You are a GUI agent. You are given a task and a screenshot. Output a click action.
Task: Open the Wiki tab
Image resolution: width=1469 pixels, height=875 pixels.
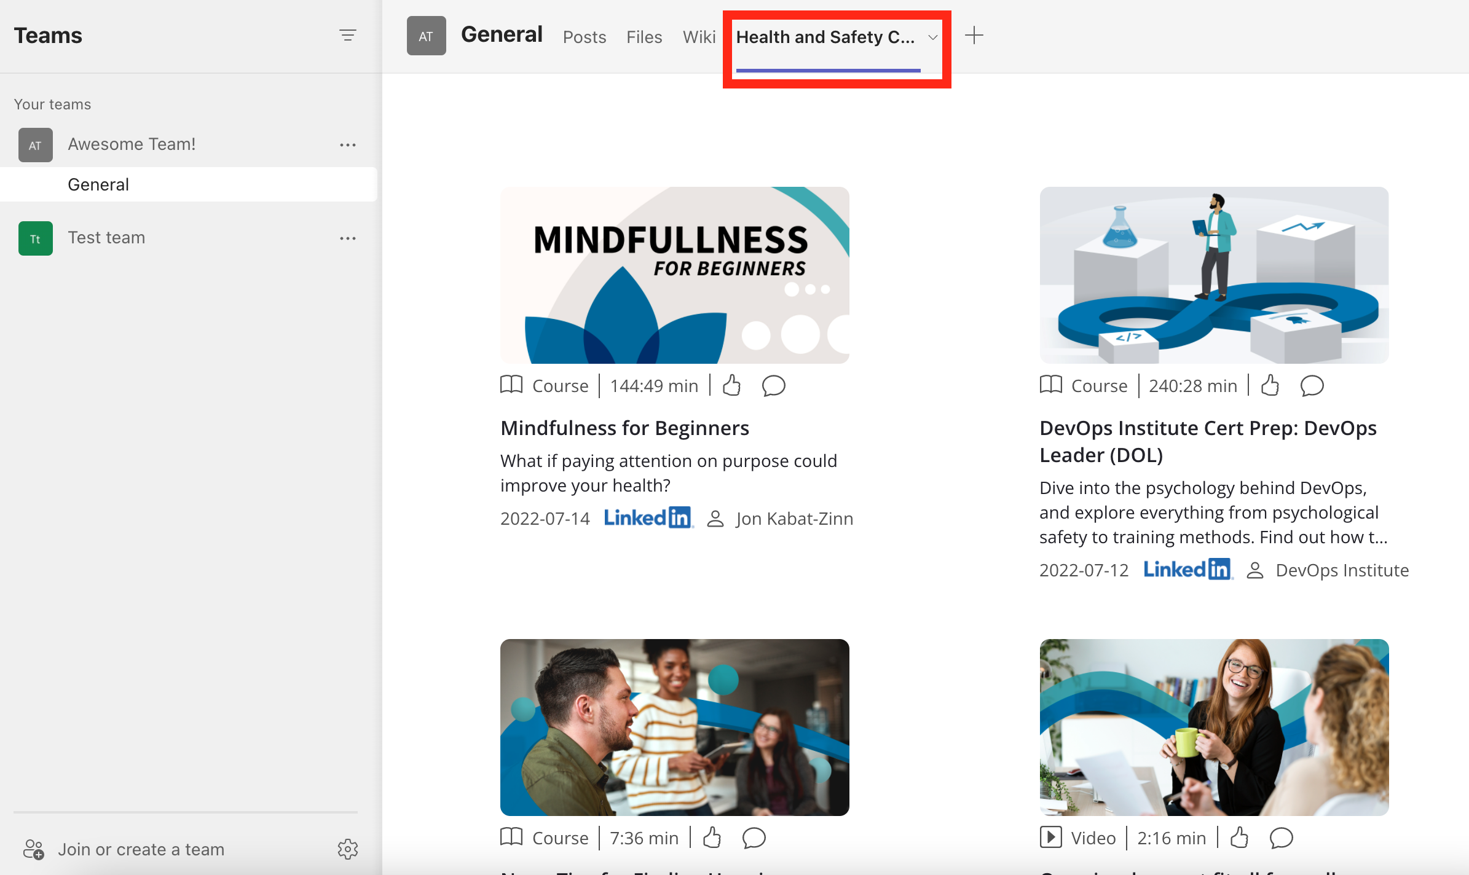(699, 37)
